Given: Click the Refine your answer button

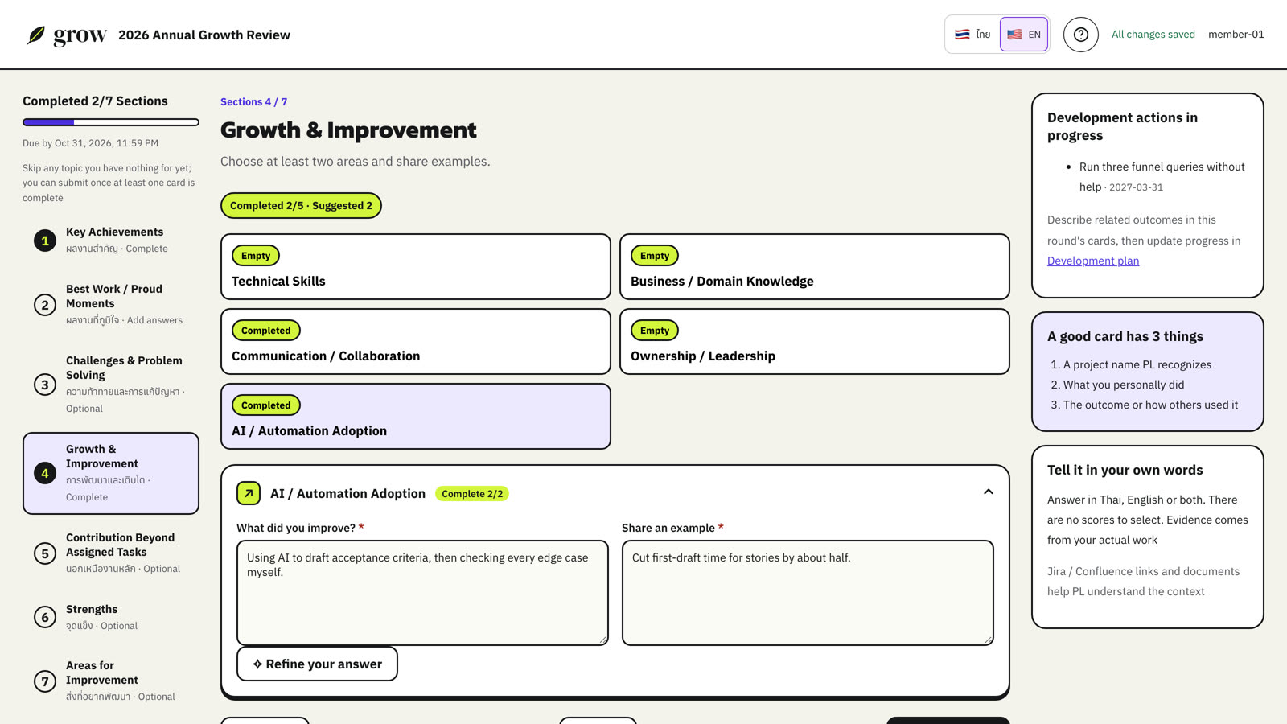Looking at the screenshot, I should click(317, 664).
